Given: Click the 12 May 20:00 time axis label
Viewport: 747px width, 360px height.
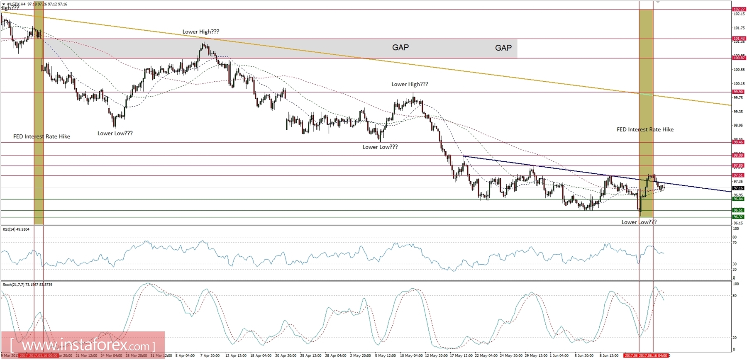Looking at the screenshot, I should pyautogui.click(x=436, y=356).
